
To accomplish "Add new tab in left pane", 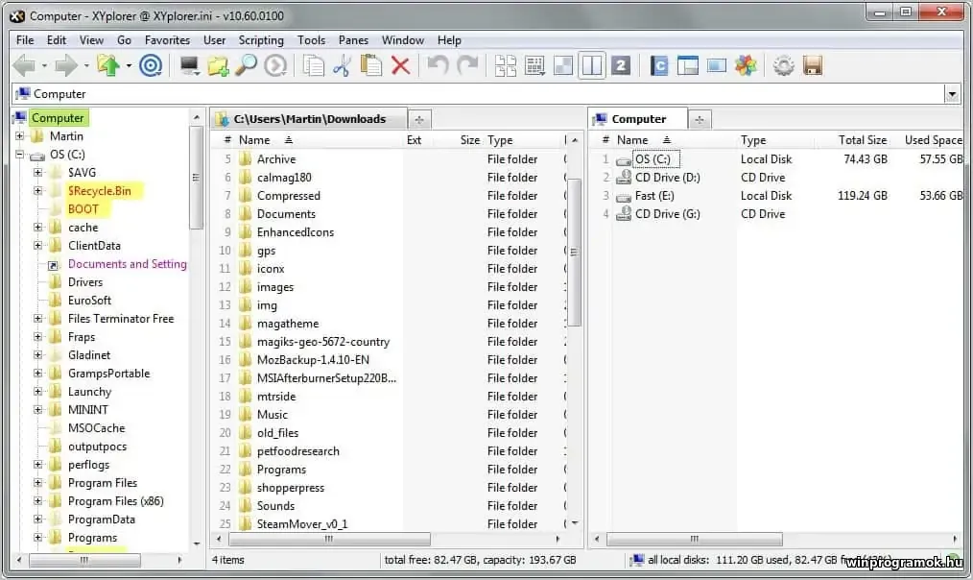I will tap(419, 120).
